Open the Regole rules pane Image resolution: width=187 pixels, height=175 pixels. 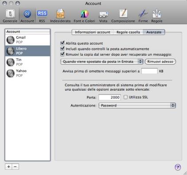157,16
